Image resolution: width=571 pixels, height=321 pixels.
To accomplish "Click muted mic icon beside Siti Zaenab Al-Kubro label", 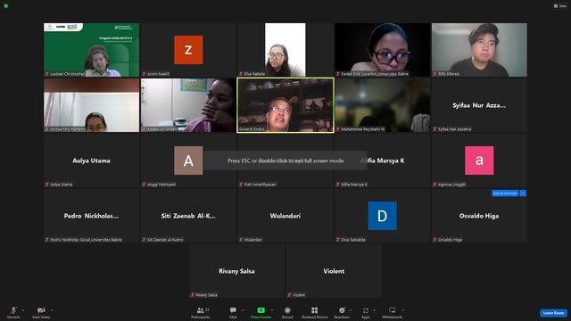I will pos(144,240).
